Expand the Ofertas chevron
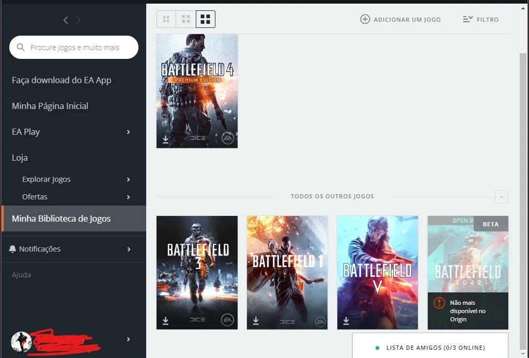Image resolution: width=529 pixels, height=358 pixels. click(128, 197)
